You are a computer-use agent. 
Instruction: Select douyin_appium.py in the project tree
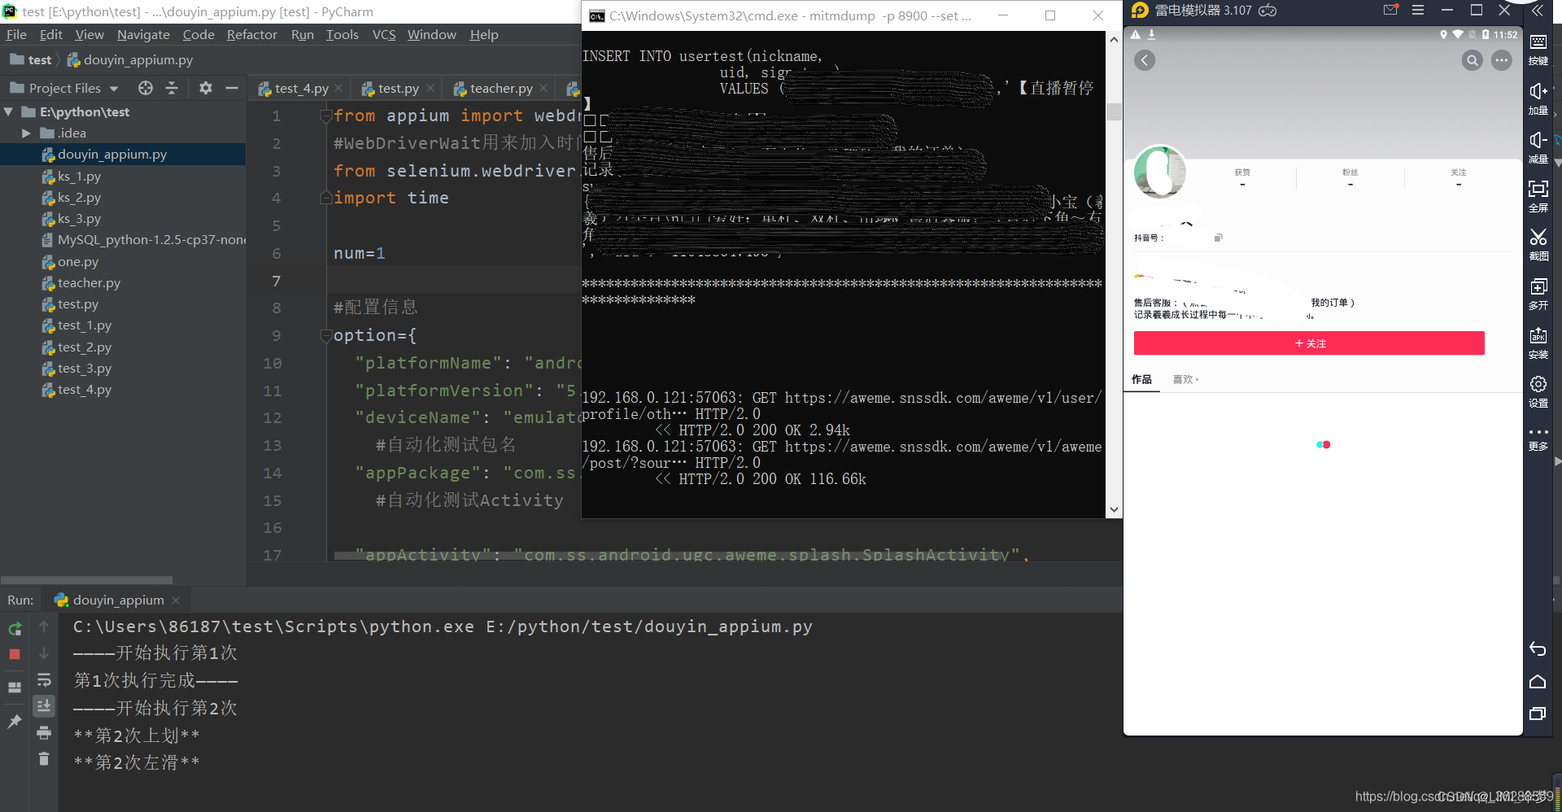click(112, 155)
